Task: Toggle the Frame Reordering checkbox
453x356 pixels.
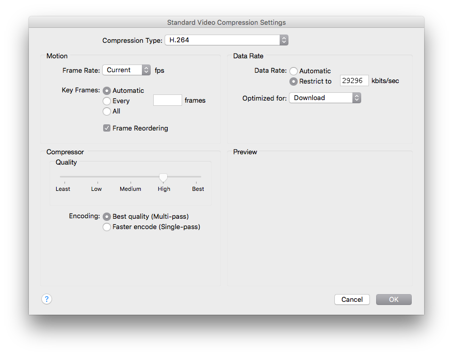Action: [x=107, y=128]
